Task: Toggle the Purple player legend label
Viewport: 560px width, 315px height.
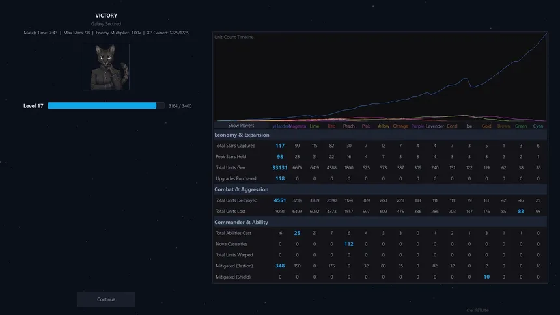Action: coord(417,126)
